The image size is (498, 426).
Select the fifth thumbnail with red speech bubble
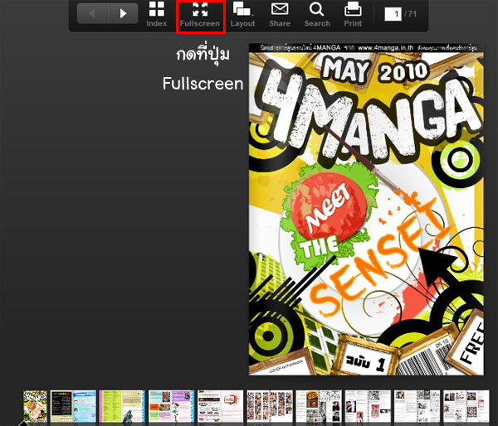click(221, 407)
